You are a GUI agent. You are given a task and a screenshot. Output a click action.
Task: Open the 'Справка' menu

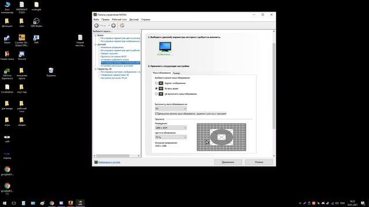click(146, 20)
